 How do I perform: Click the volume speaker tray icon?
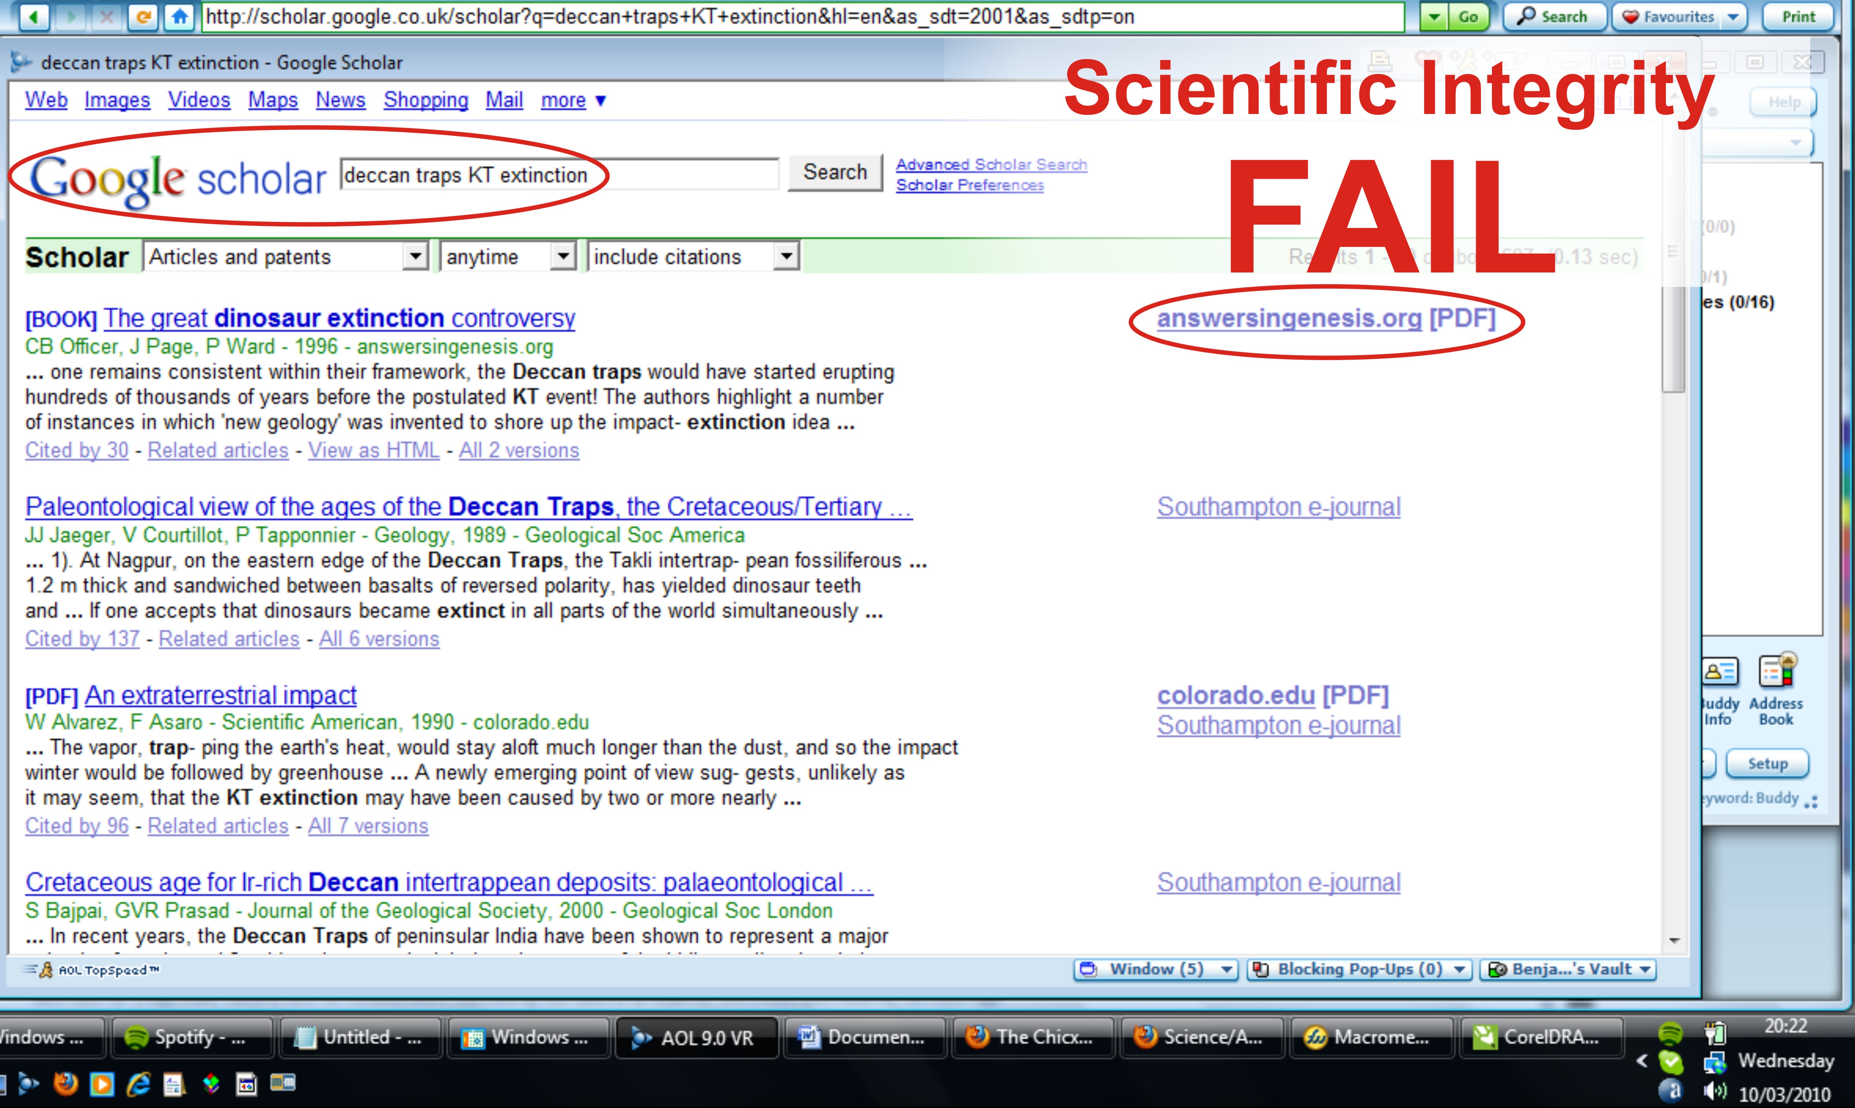tap(1715, 1091)
